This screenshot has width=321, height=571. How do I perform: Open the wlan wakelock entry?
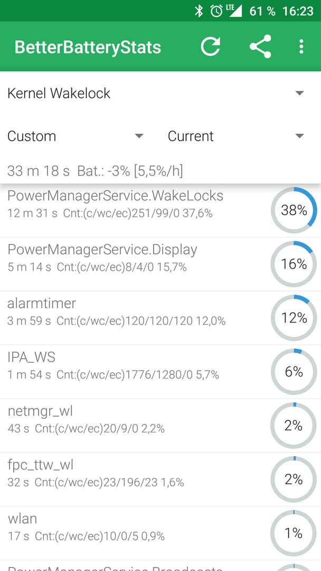[x=160, y=533]
